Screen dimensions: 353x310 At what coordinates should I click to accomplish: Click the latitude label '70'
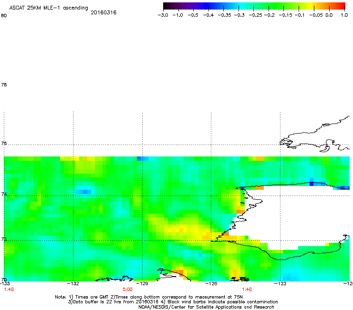click(x=4, y=279)
